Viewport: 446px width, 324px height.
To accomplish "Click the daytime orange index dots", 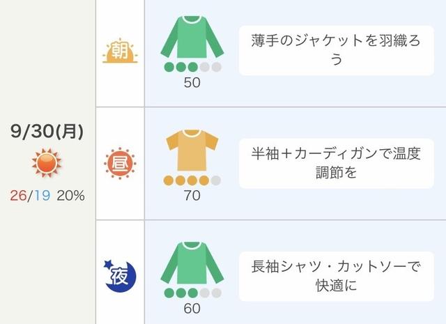I will point(192,181).
